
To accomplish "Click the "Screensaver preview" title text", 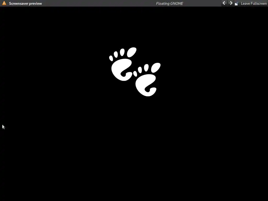I will (x=25, y=3).
